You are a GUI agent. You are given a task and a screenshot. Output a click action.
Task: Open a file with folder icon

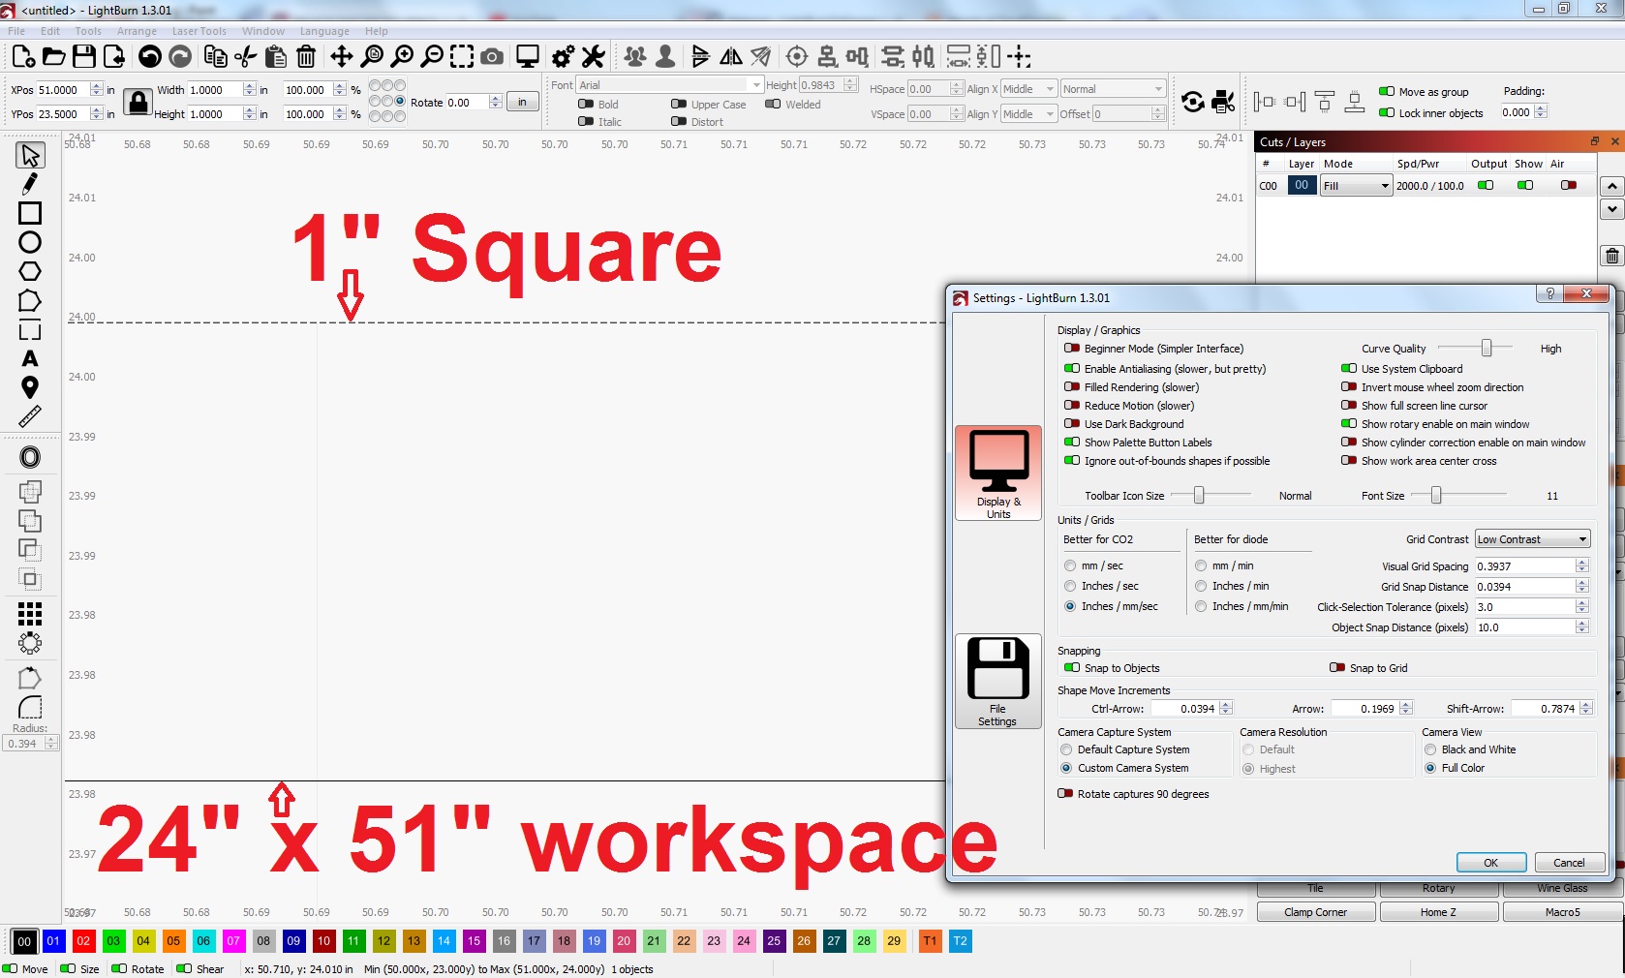point(54,56)
